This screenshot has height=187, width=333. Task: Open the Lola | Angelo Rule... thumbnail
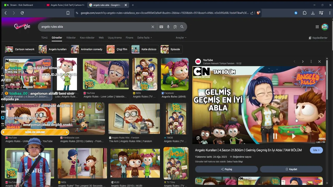(x=67, y=74)
